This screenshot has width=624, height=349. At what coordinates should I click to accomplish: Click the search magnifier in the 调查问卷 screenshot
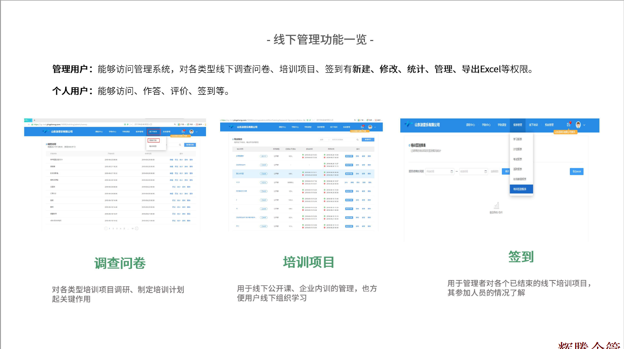coord(180,145)
